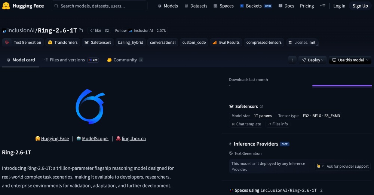
Task: Click the Tensor type F32 BF16 chip
Action: (309, 116)
